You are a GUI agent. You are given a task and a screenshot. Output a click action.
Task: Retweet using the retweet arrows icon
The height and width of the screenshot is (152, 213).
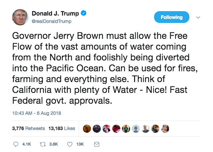tap(43, 144)
